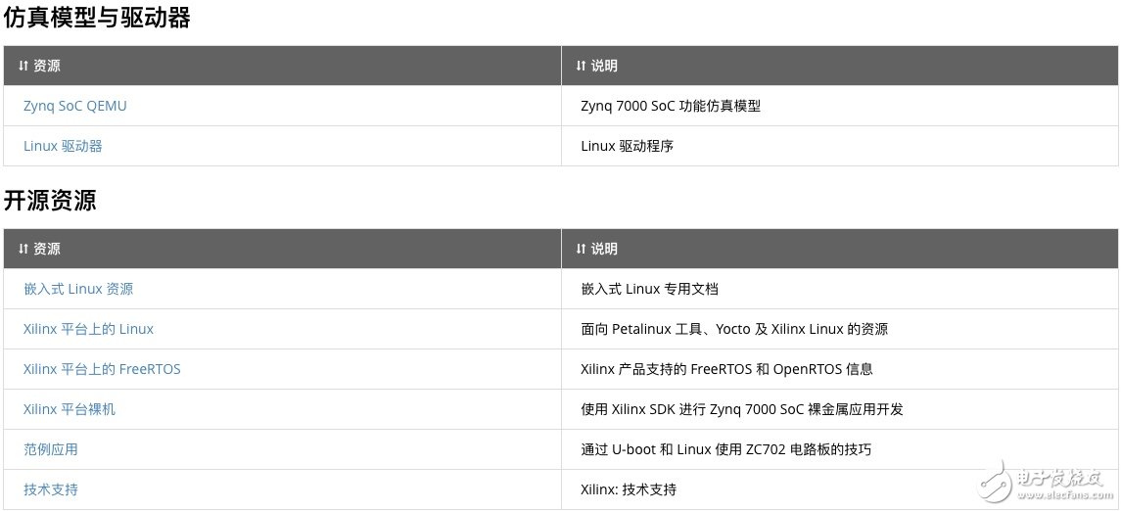Click the Xilinx: 技术支持 description cell
Viewport: 1121px width, 511px height.
[629, 489]
